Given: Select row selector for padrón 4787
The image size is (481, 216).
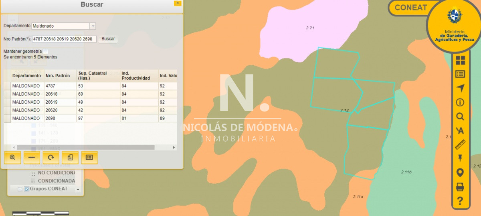Looking at the screenshot, I should 7,86.
